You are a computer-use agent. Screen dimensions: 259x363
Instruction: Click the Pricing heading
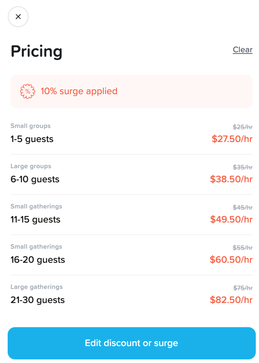pos(37,52)
